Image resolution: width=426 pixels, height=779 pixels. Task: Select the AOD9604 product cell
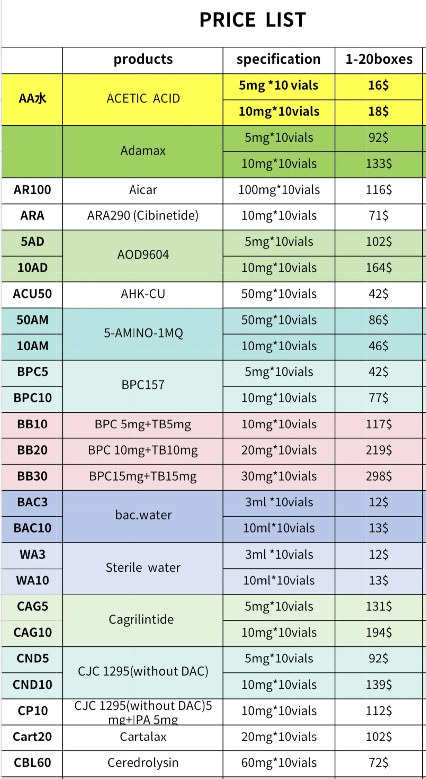pos(143,255)
